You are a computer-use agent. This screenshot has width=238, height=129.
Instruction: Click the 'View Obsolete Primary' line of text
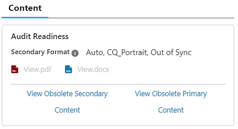pos(171,94)
